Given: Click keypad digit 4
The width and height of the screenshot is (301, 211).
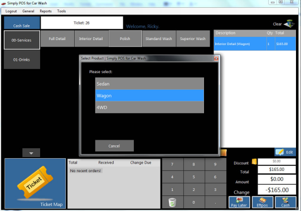Looking at the screenshot, I should click(172, 177).
